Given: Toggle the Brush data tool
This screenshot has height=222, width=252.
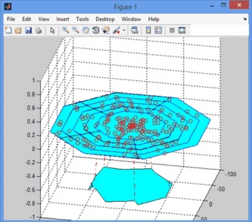Looking at the screenshot, I should 116,30.
